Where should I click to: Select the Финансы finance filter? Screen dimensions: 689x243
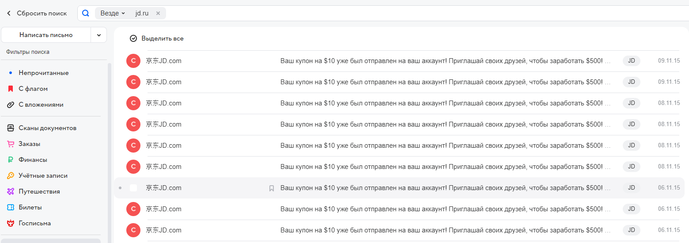(x=33, y=160)
